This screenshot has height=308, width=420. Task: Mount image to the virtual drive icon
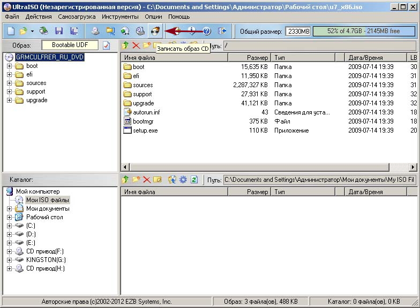pos(140,31)
